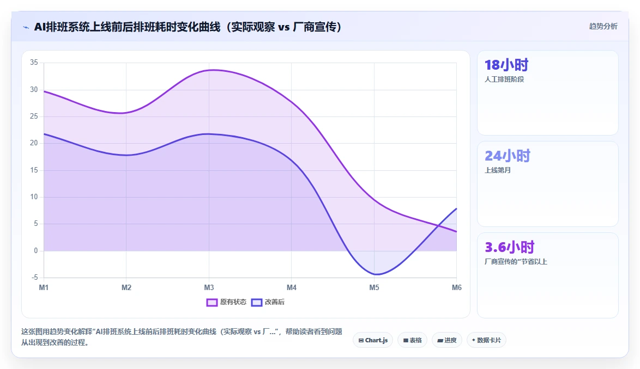Toggle the 原有状态 legend swatch
This screenshot has height=369, width=640.
click(x=212, y=302)
